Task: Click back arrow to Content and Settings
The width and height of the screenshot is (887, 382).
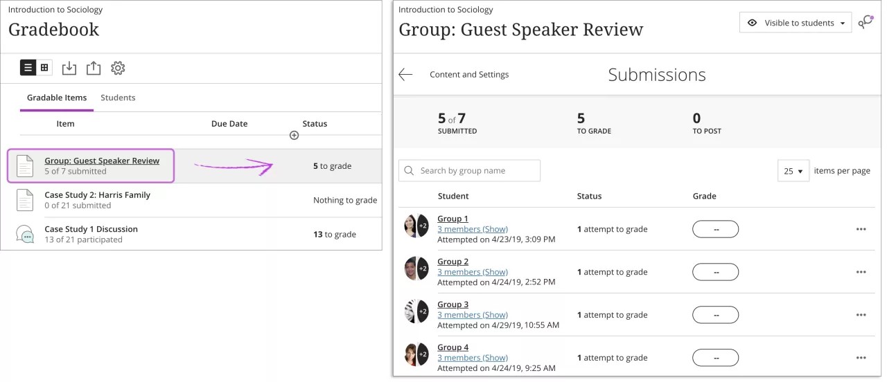Action: [x=405, y=75]
